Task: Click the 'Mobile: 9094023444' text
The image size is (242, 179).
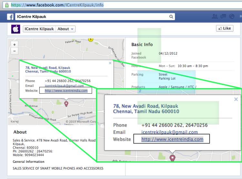Action: [28, 155]
